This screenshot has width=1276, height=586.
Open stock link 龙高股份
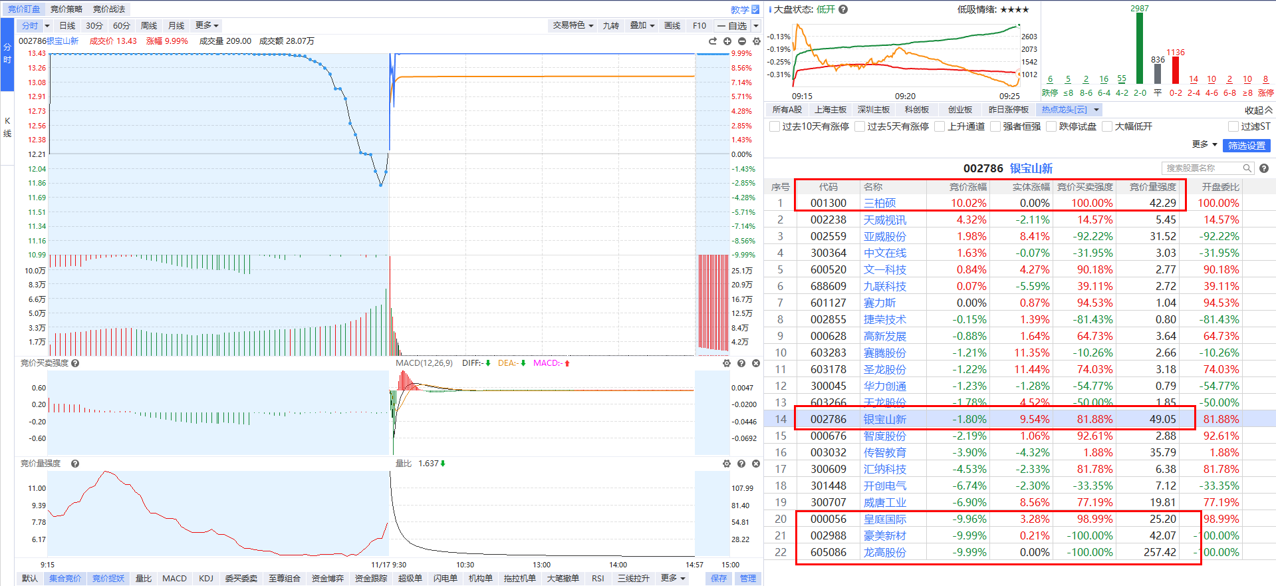pyautogui.click(x=885, y=552)
